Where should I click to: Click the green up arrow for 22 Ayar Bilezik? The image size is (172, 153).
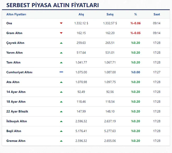61,112
